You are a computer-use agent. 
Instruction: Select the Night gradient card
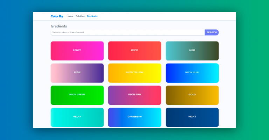pyautogui.click(x=192, y=117)
